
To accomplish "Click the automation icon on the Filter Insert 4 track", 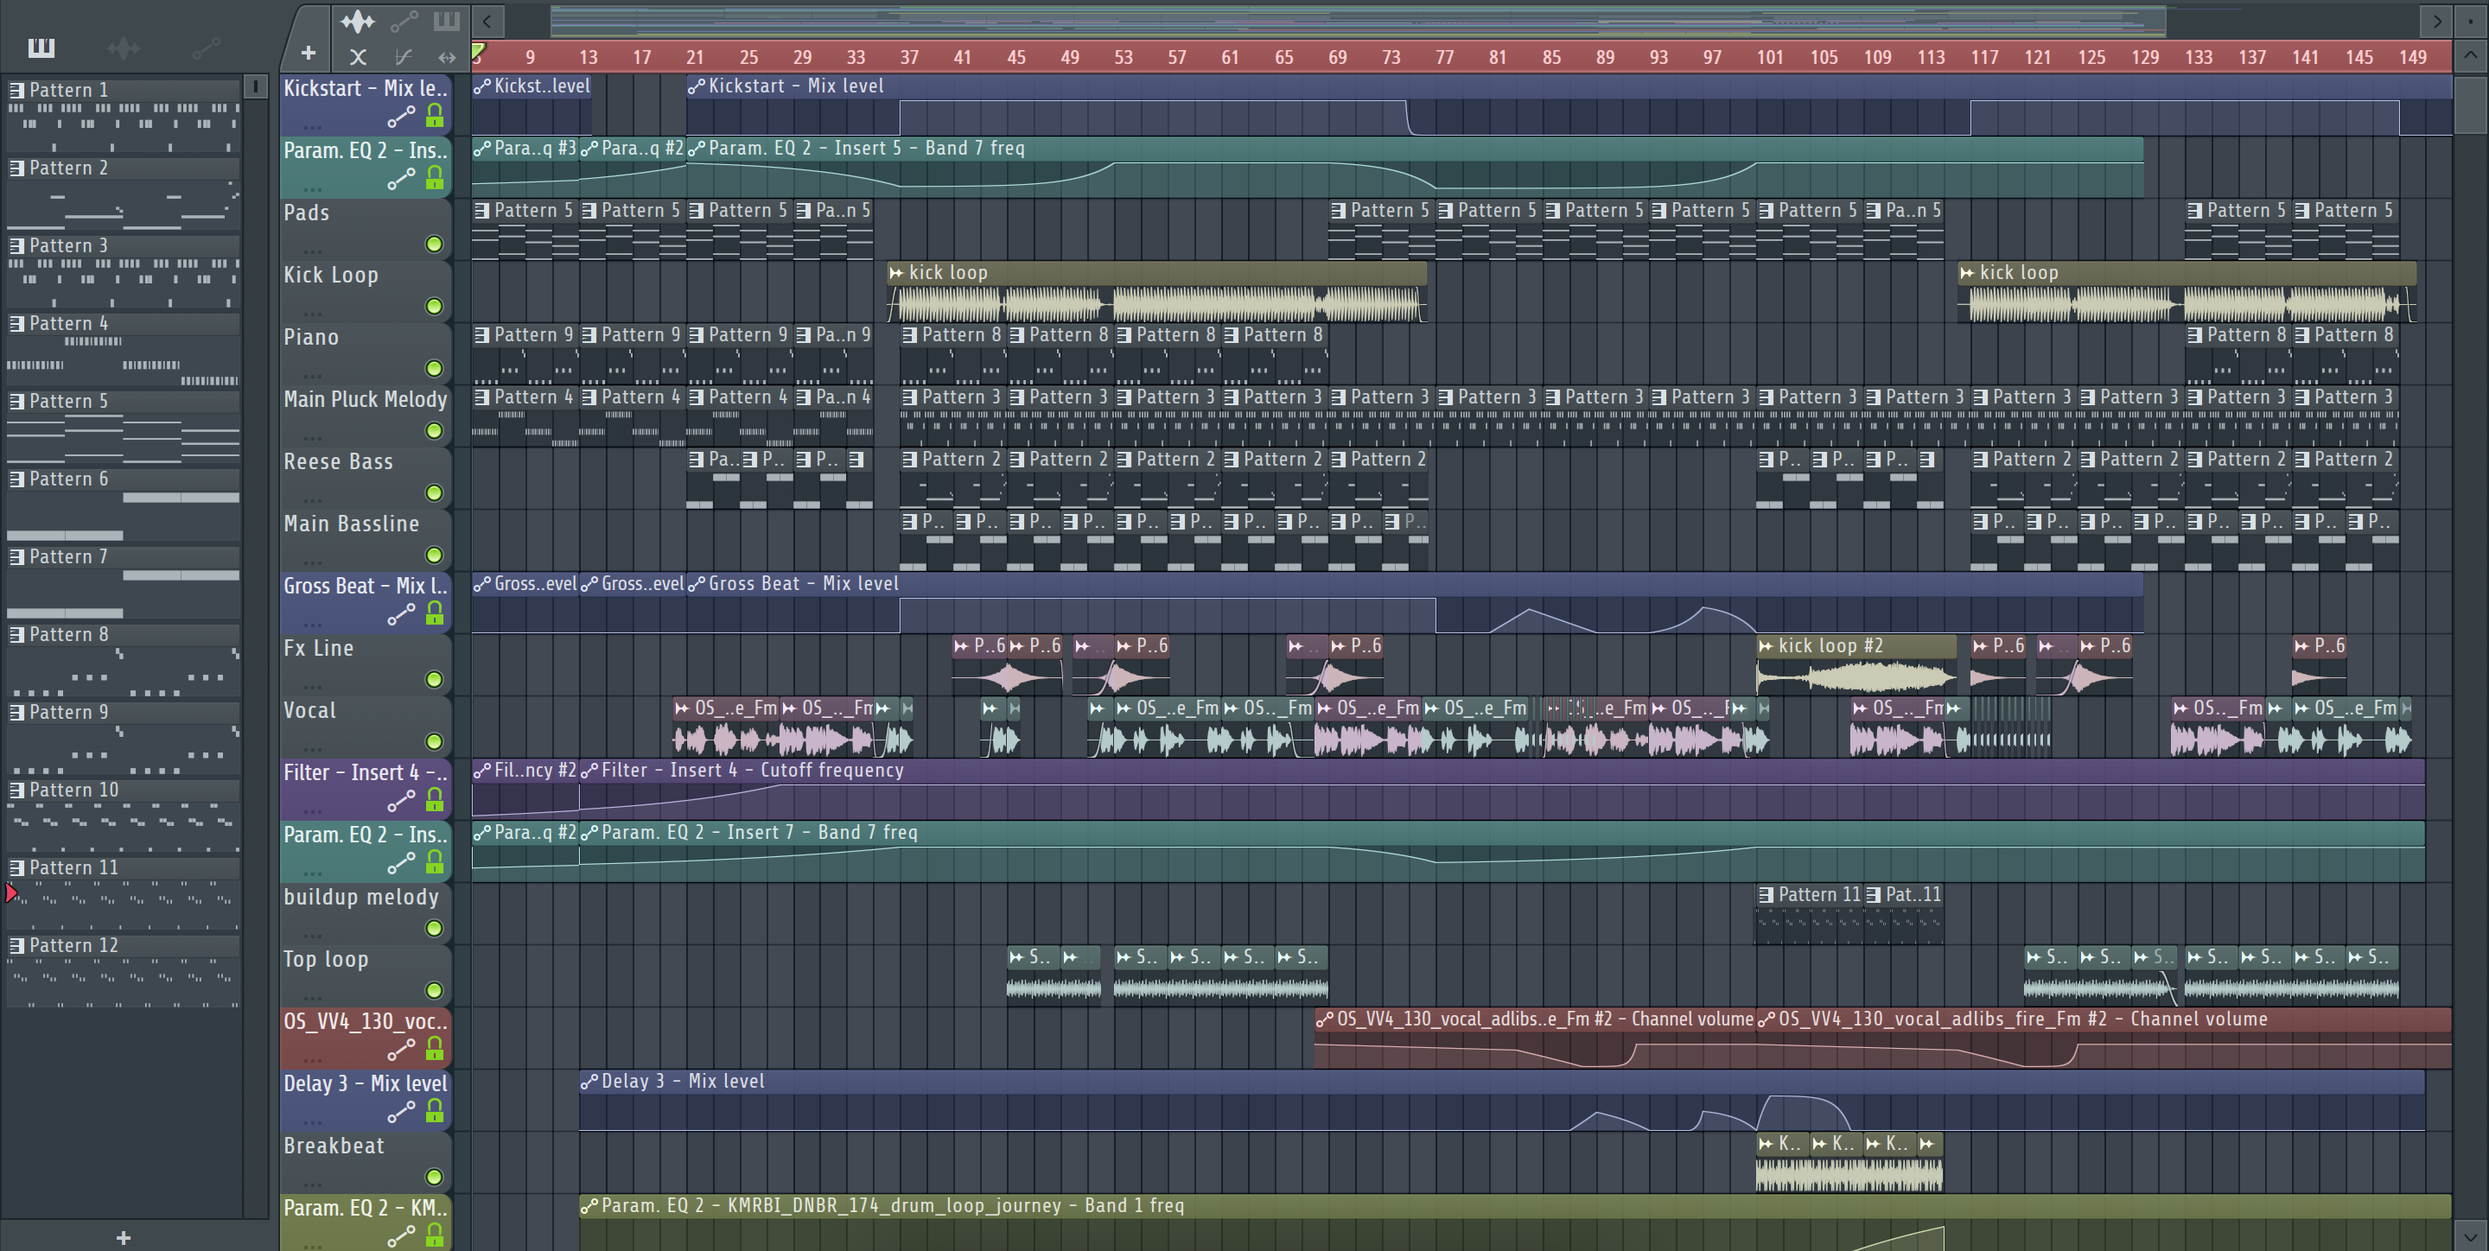I will 401,801.
